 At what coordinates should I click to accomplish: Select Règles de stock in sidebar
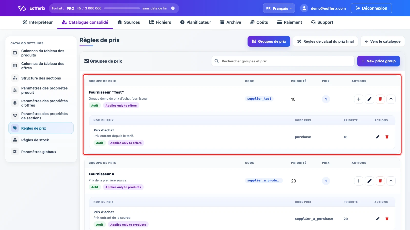tap(41, 140)
